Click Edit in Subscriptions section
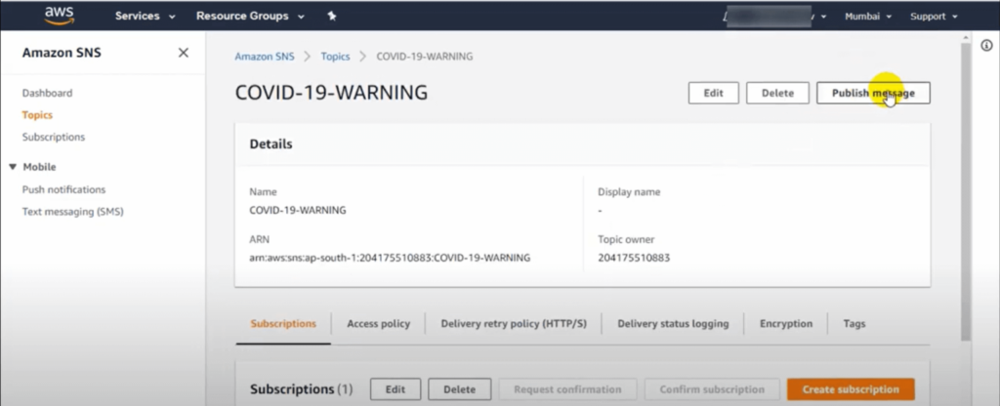This screenshot has height=406, width=1000. coord(396,389)
